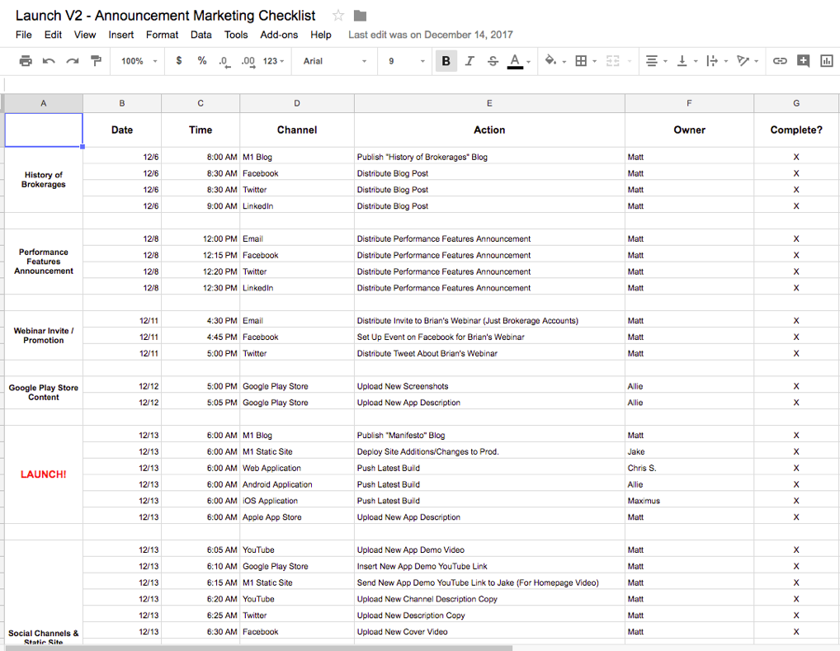Expand the horizontal align dropdown arrow

coord(665,62)
